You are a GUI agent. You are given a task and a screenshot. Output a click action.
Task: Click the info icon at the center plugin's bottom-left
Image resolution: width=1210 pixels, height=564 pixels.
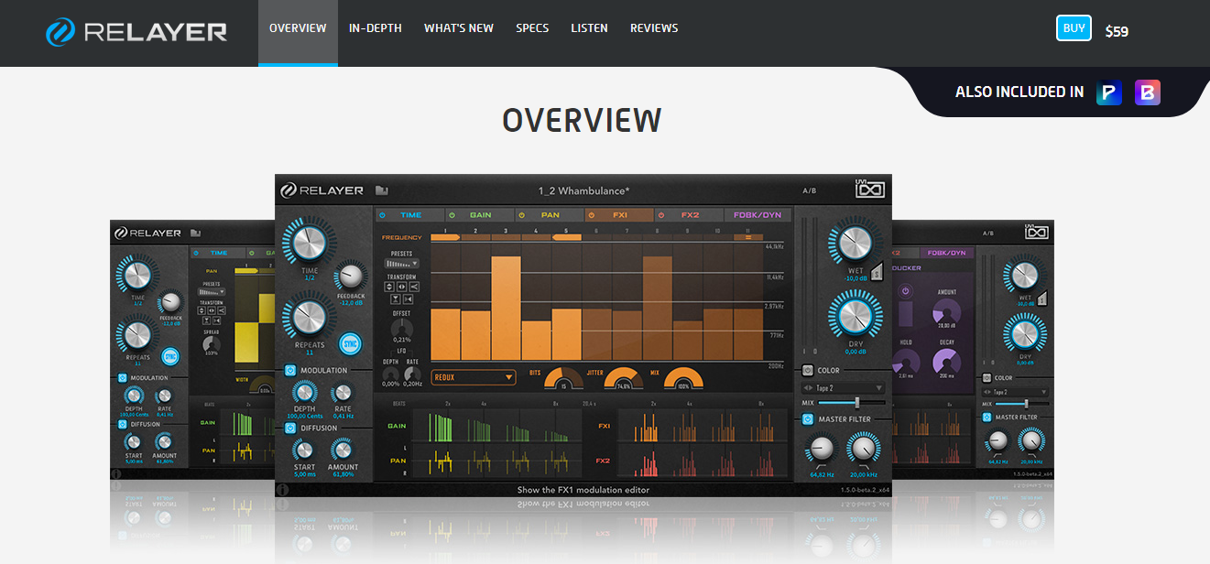[x=283, y=490]
